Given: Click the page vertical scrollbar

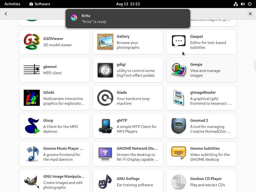Looking at the screenshot, I should [255, 66].
